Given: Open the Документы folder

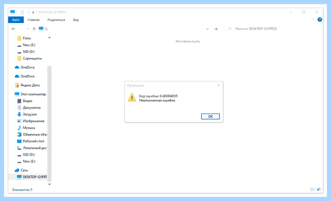Looking at the screenshot, I should tap(31, 108).
